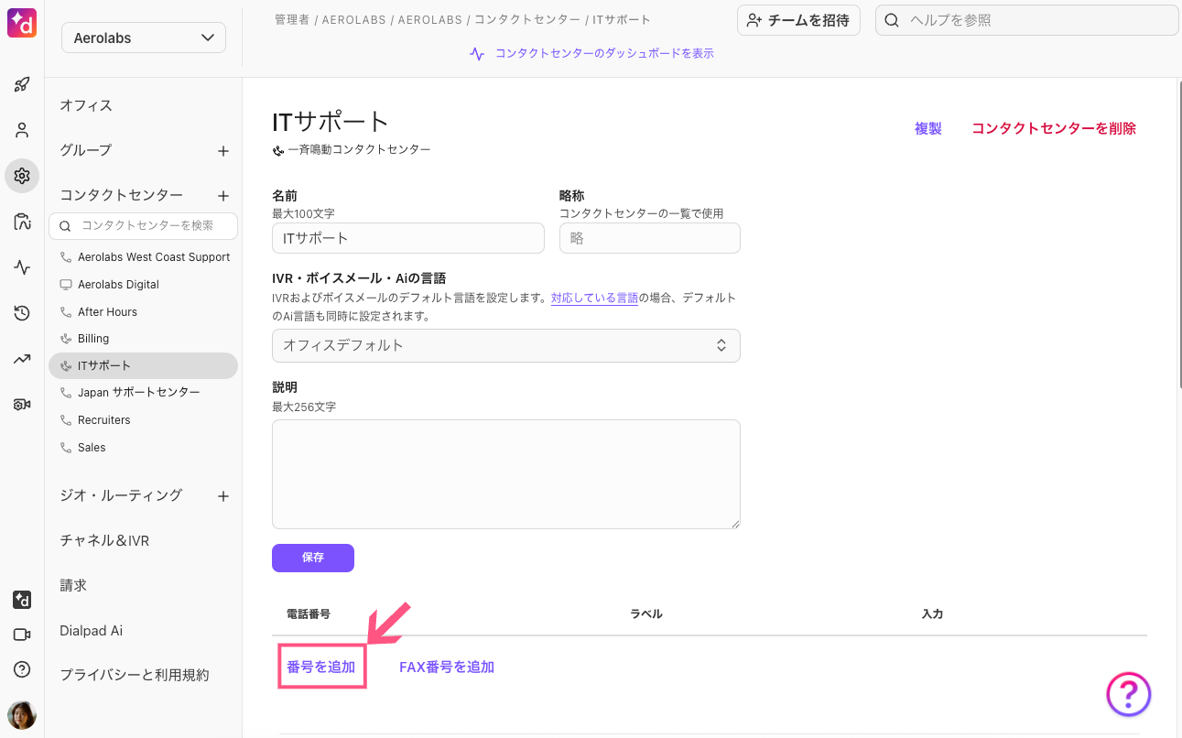Click the 電話番号 column header
The height and width of the screenshot is (738, 1182).
(309, 614)
